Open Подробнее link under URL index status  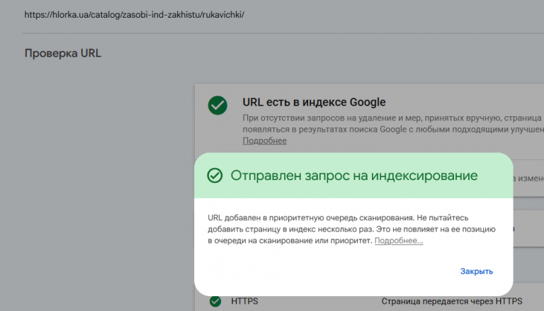coord(264,140)
